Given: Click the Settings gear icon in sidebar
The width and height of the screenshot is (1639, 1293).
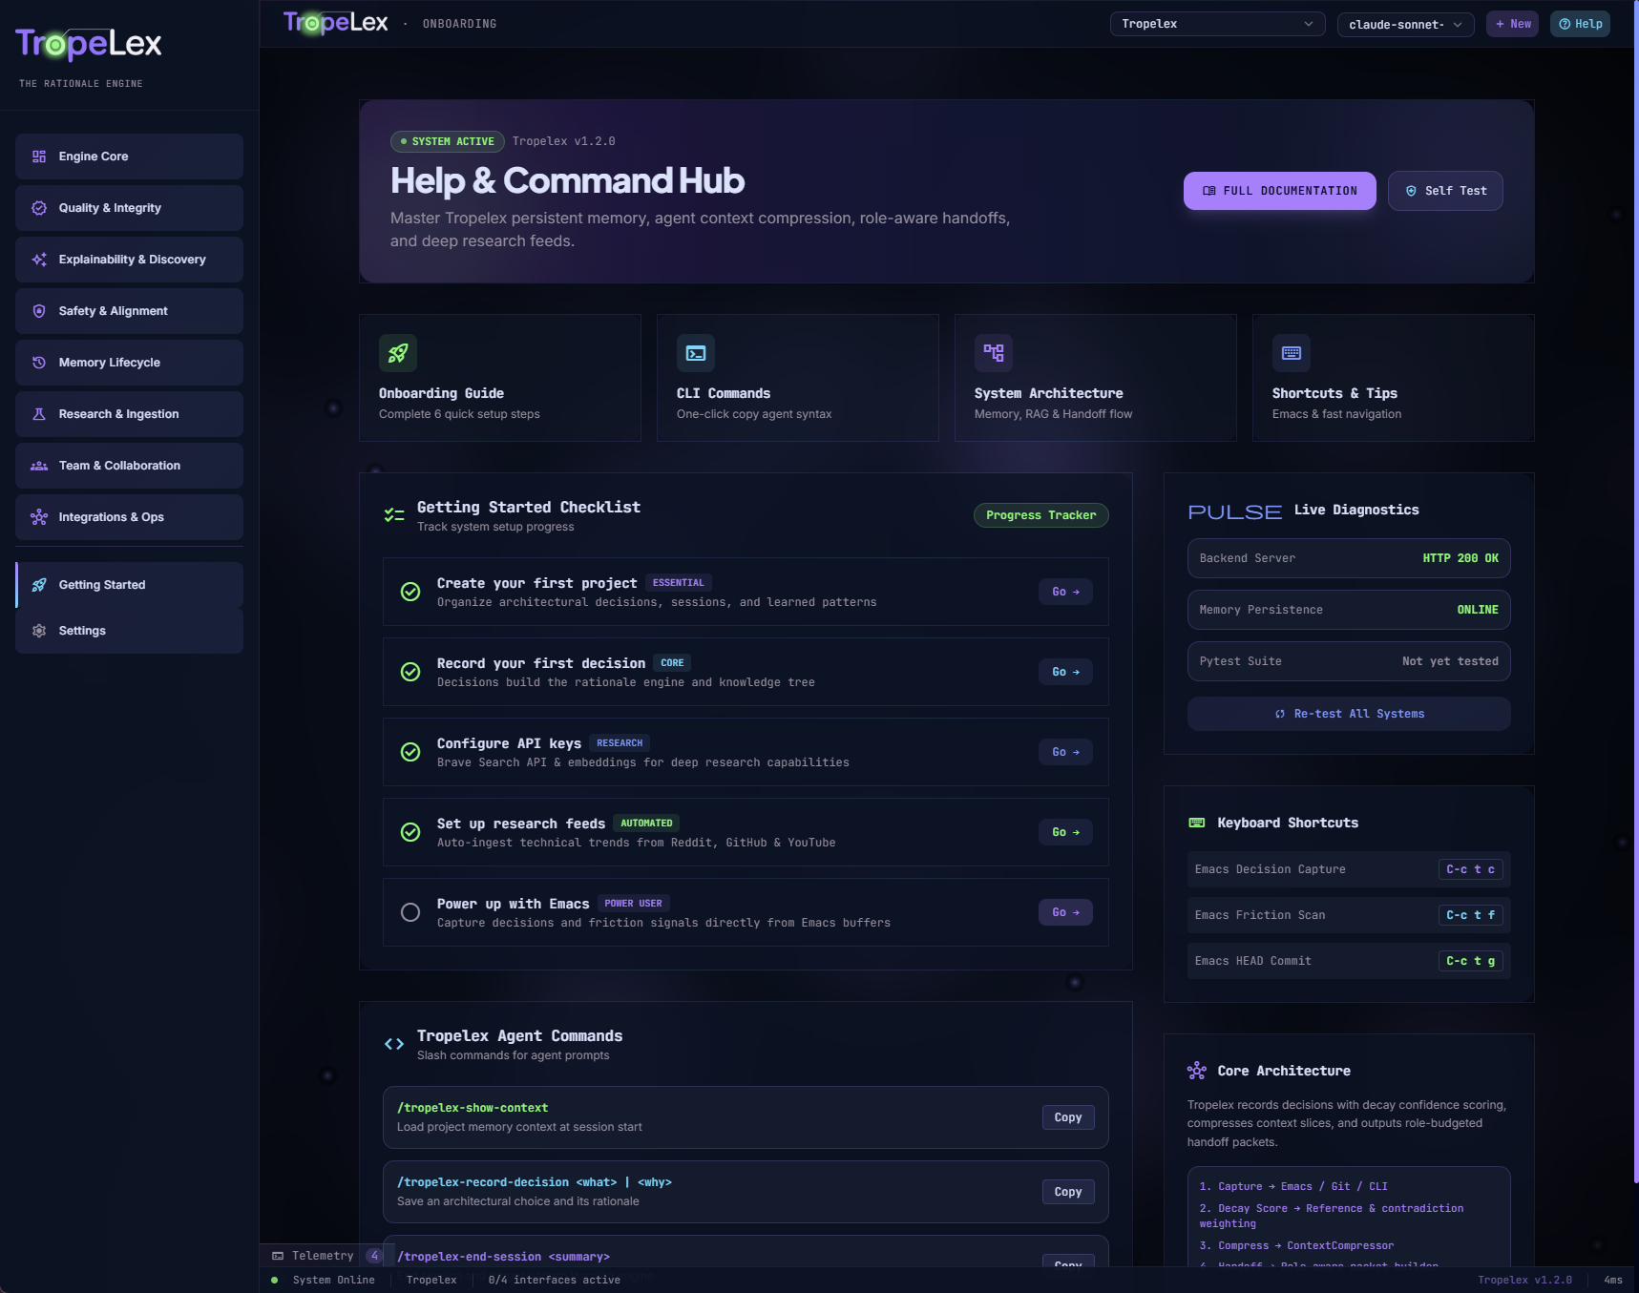Looking at the screenshot, I should pos(39,631).
